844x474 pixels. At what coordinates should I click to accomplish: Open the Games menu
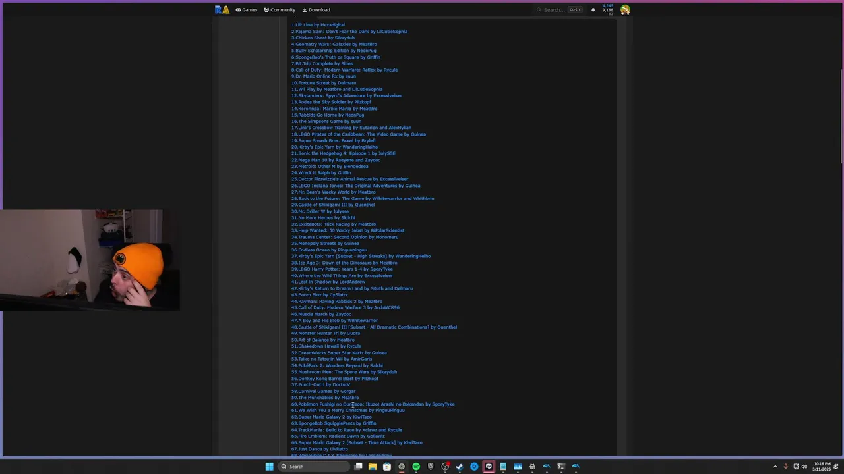[247, 10]
